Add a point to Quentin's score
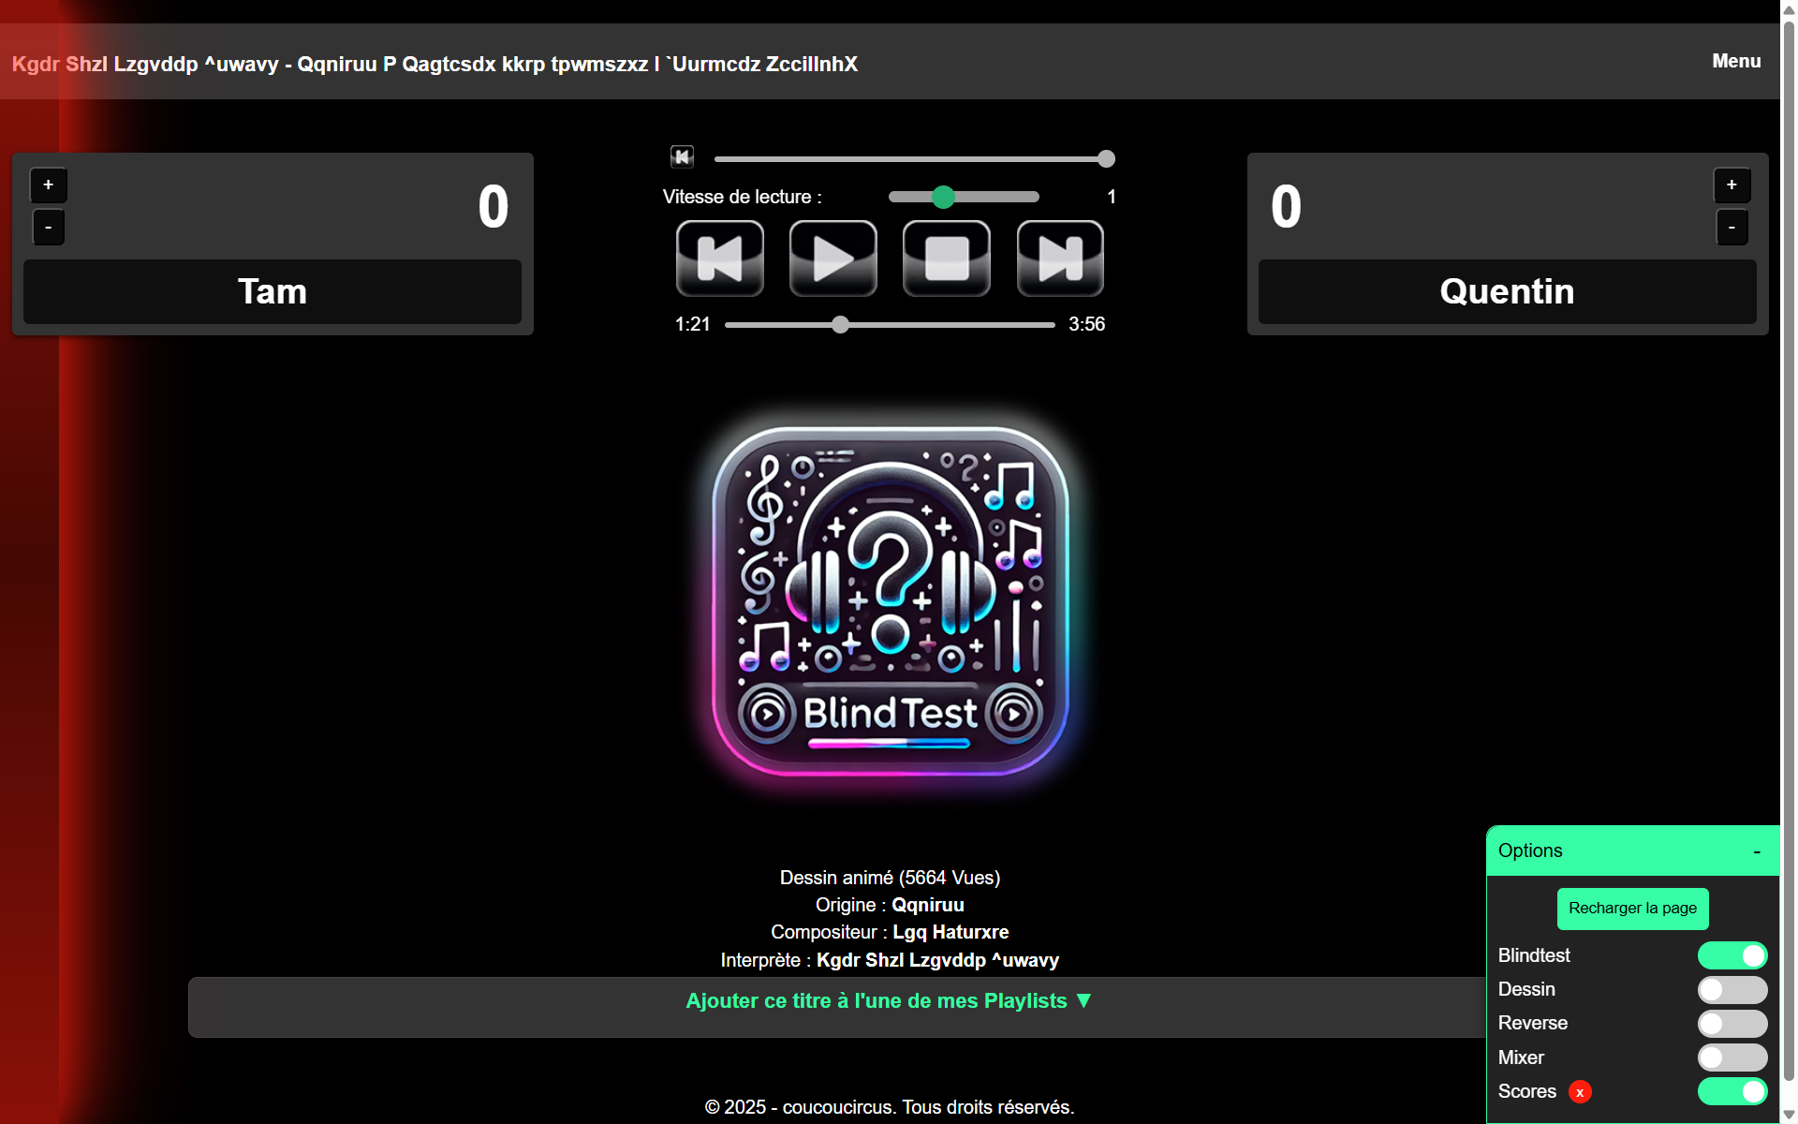Viewport: 1798px width, 1124px height. coord(1732,185)
